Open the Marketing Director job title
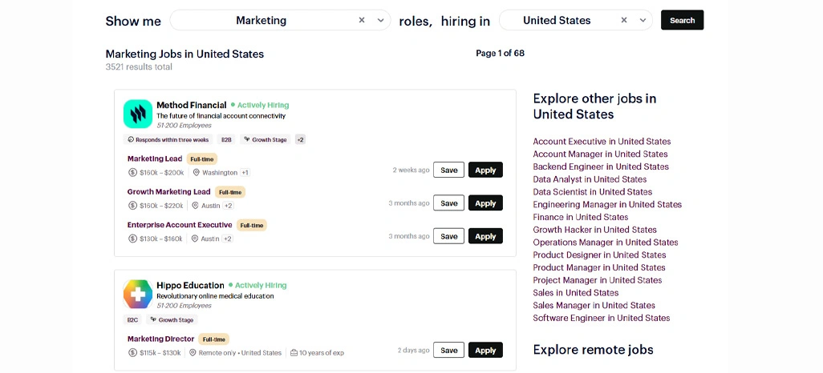 coord(160,339)
